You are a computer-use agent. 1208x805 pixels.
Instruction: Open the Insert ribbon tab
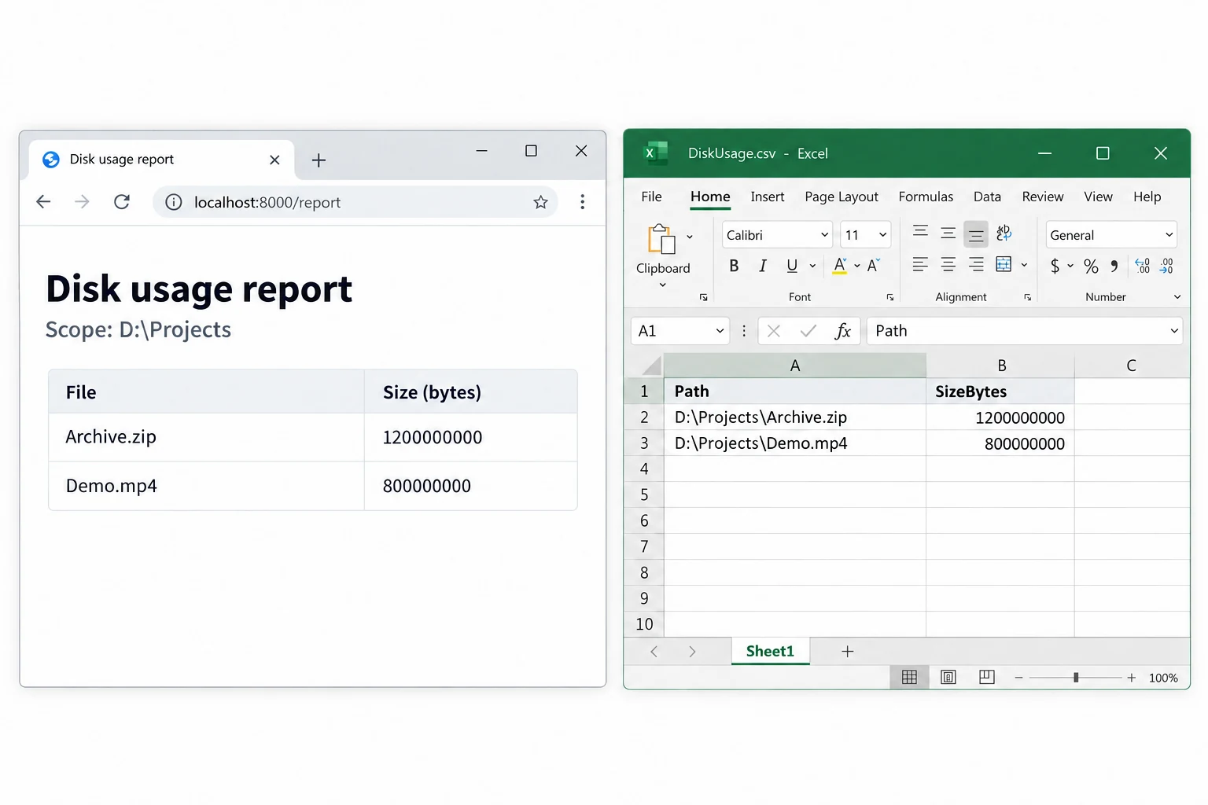click(767, 197)
